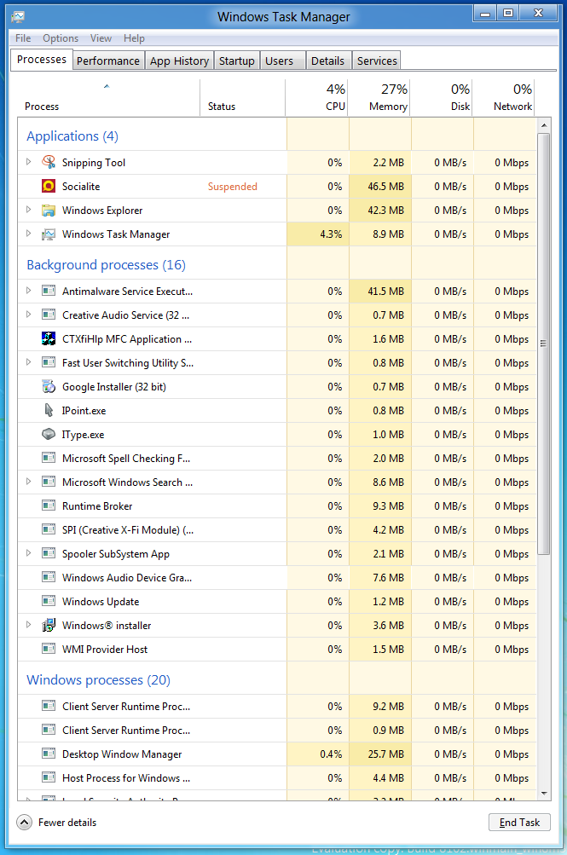Expand the Windows Task Manager process group
This screenshot has height=855, width=567.
pyautogui.click(x=29, y=234)
